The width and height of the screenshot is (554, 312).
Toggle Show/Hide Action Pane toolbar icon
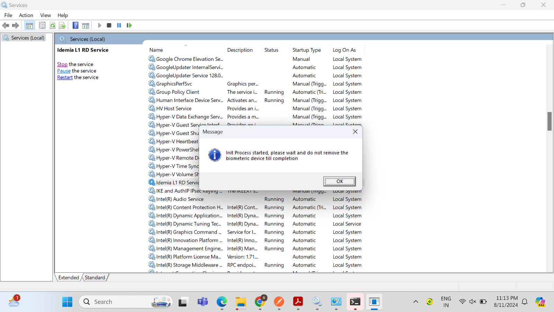point(86,25)
